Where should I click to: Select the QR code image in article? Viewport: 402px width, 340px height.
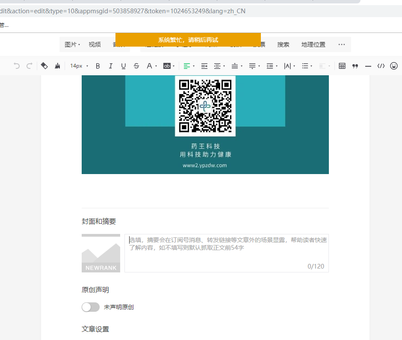pos(205,106)
